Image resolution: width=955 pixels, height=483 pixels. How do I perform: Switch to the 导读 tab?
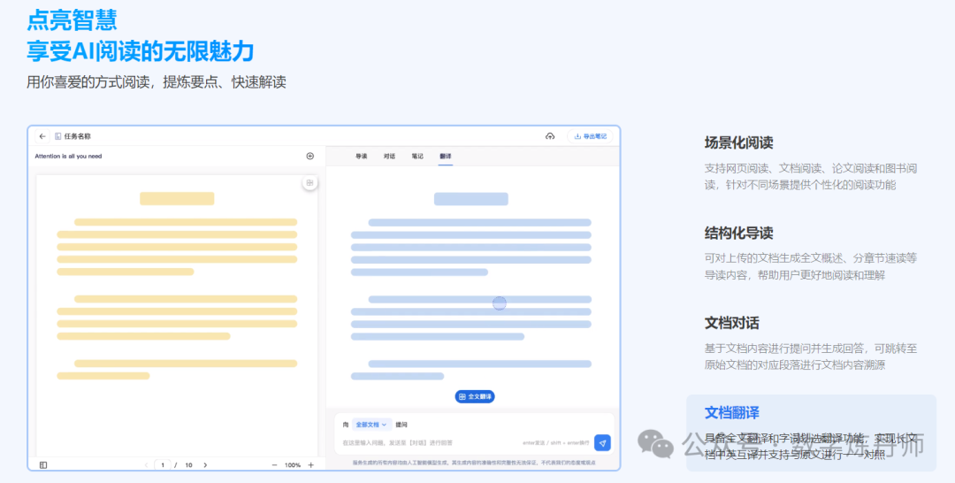pos(361,156)
